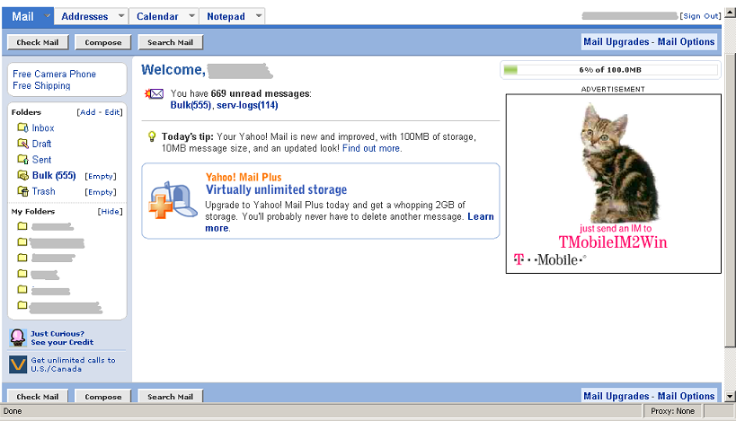Click the Just Curious credit icon
736x421 pixels.
pos(18,338)
